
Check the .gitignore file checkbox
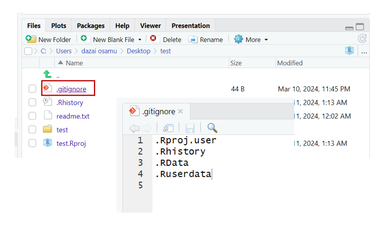[x=32, y=89]
